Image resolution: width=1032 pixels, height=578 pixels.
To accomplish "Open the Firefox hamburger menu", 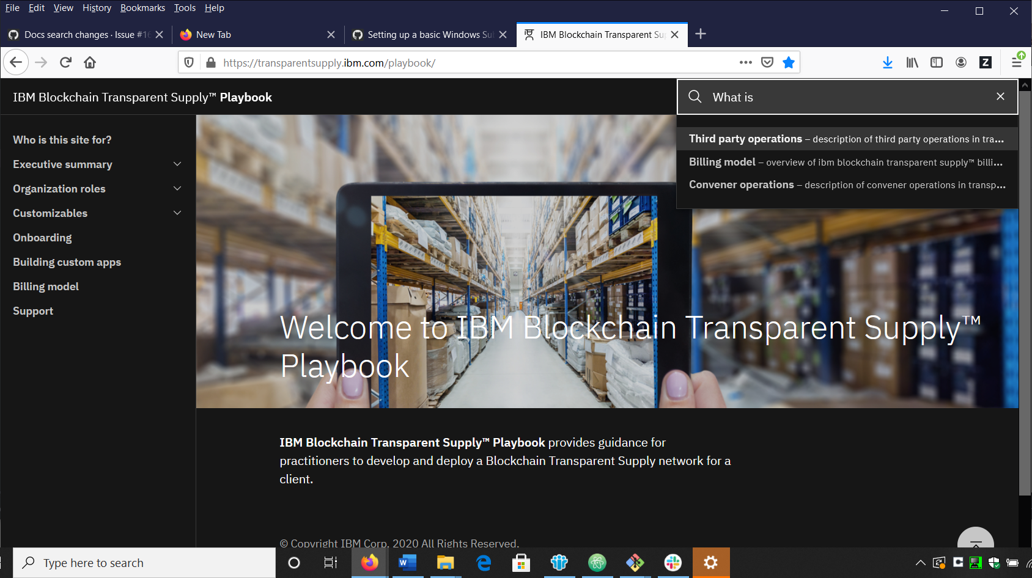I will pyautogui.click(x=1017, y=62).
